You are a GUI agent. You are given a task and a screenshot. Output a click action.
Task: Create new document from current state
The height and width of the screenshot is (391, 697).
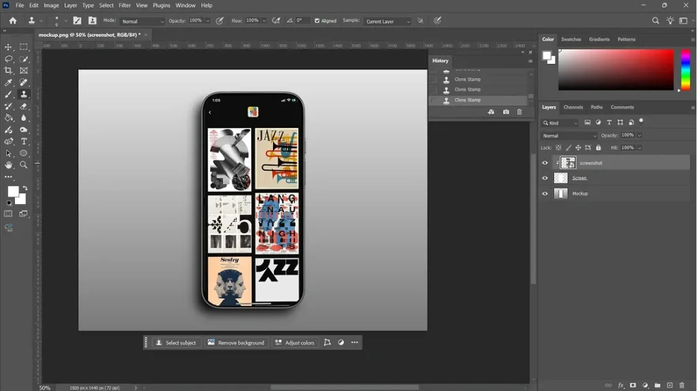[x=491, y=112]
